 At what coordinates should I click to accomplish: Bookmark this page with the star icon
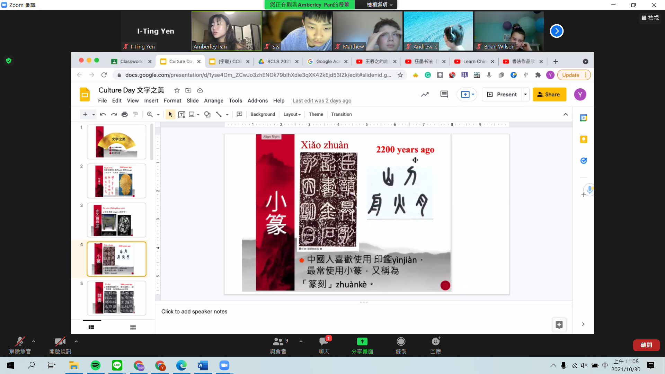tap(400, 75)
